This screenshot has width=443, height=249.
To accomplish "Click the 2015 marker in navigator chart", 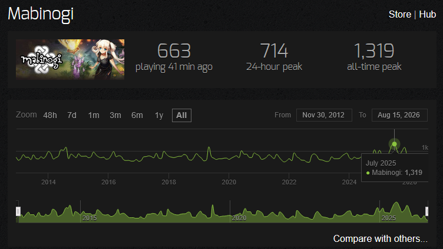I will [90, 218].
